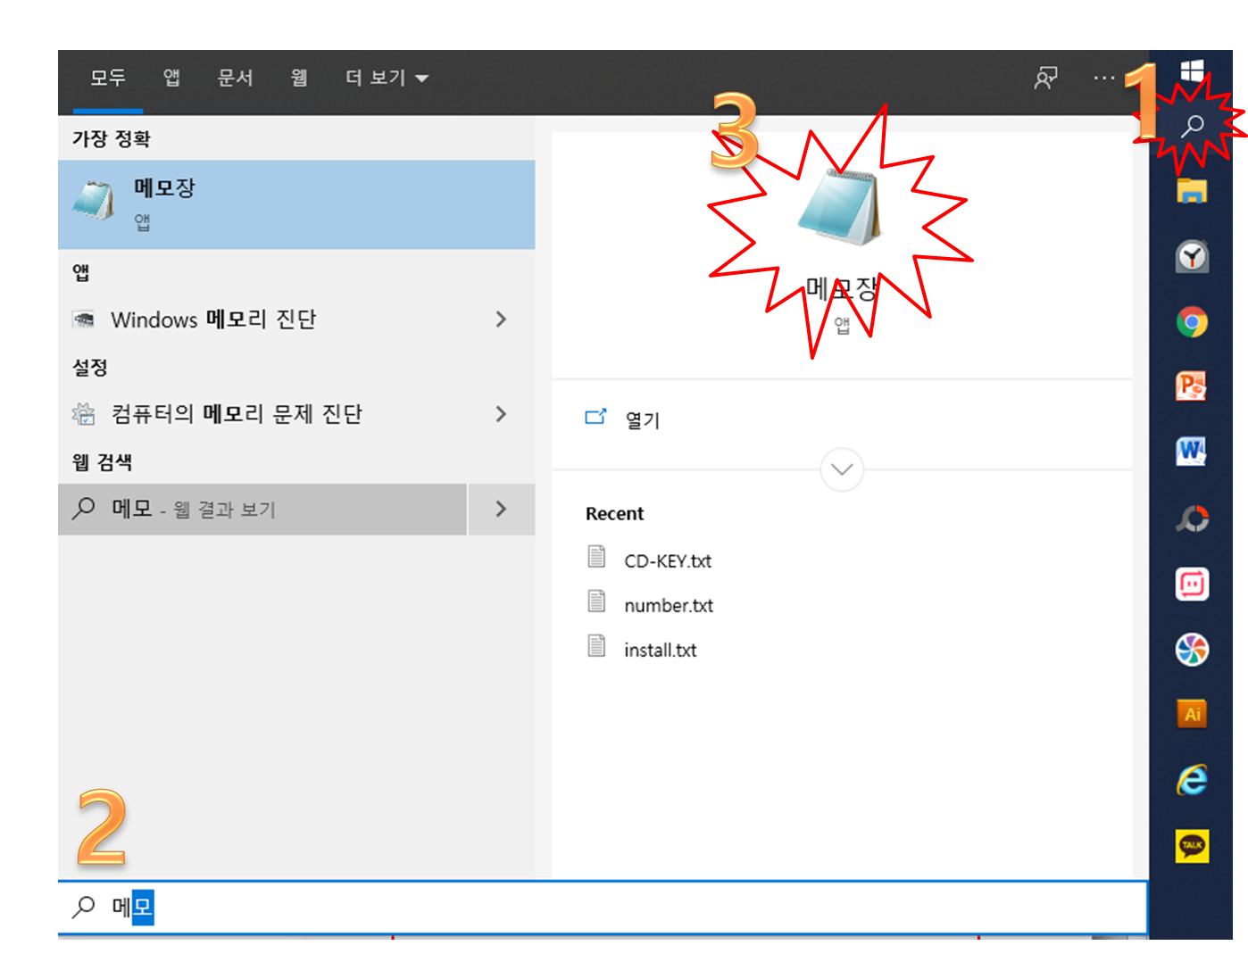Viewport: 1248px width, 962px height.
Task: Click the search input field containing 메모
Action: (x=603, y=908)
